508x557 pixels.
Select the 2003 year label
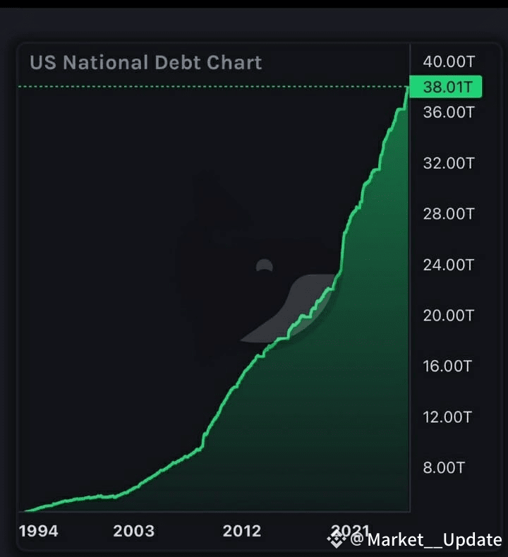134,532
